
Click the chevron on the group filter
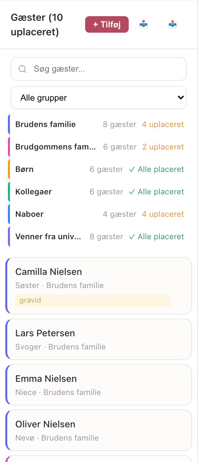point(181,98)
